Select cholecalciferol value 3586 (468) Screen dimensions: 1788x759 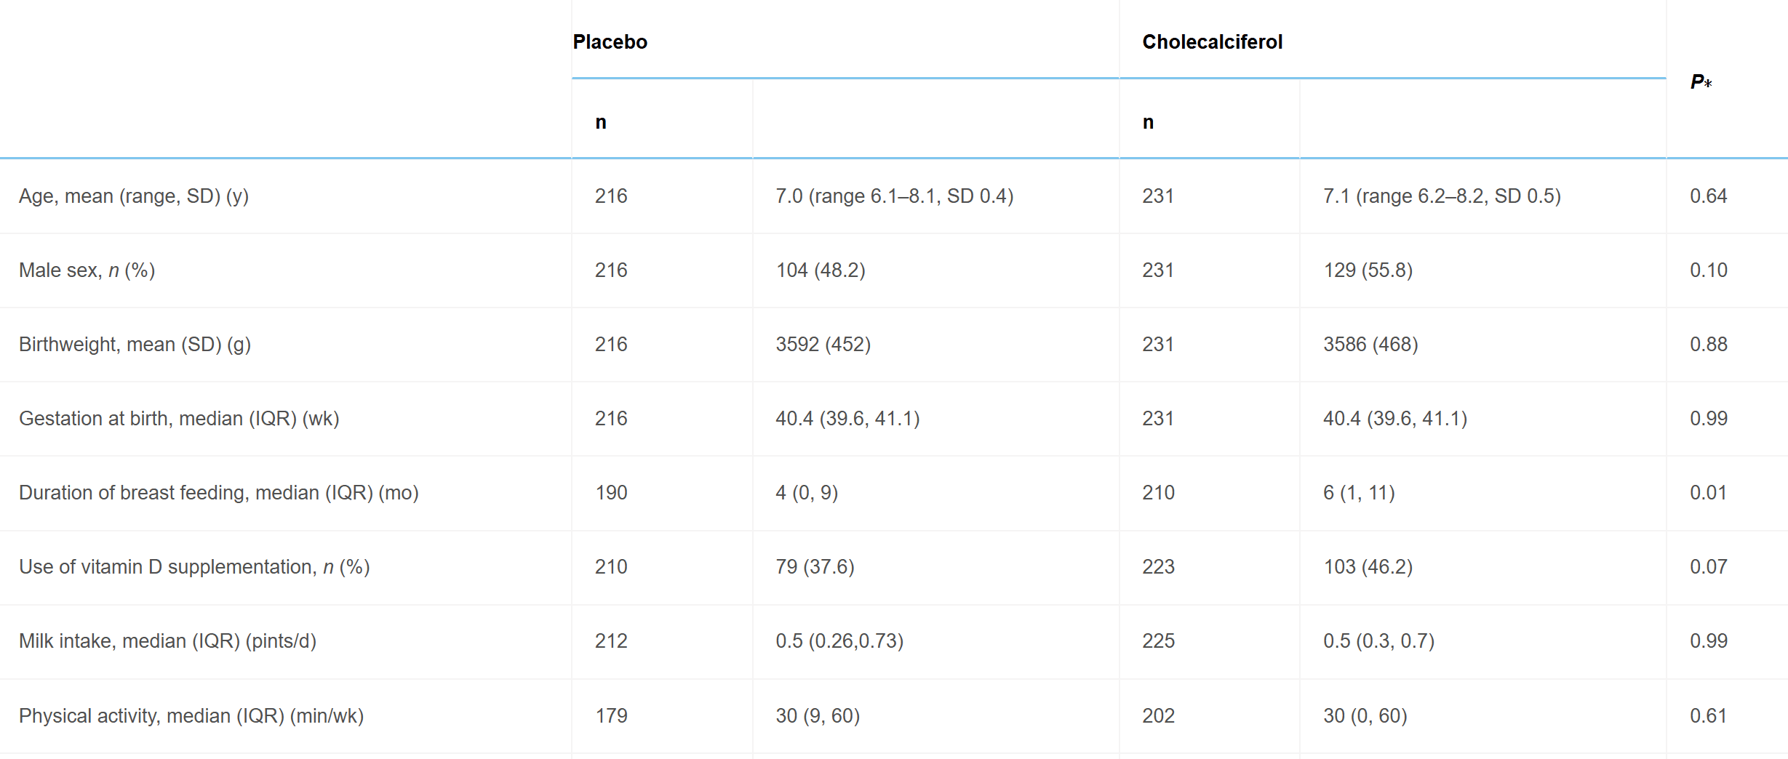click(1370, 345)
